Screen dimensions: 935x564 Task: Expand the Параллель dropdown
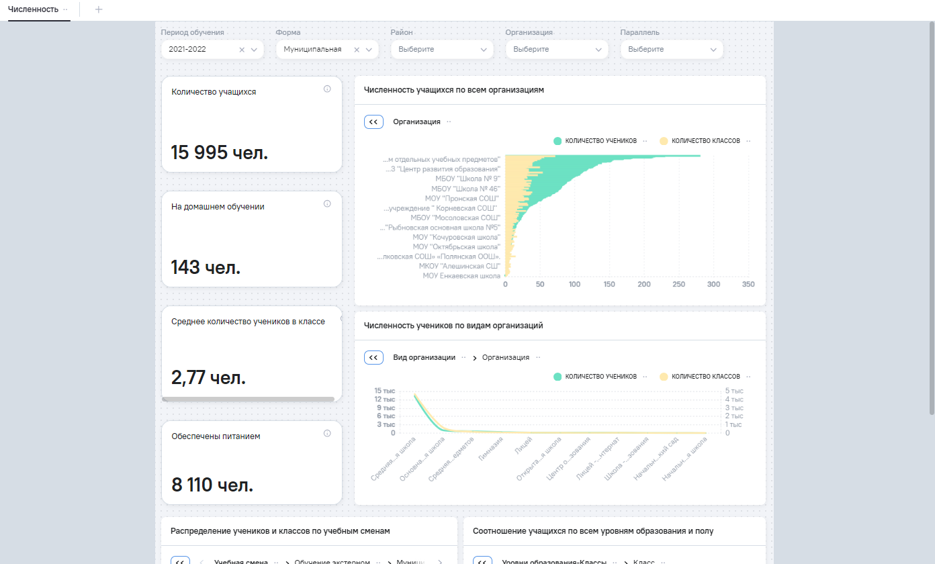tap(672, 50)
